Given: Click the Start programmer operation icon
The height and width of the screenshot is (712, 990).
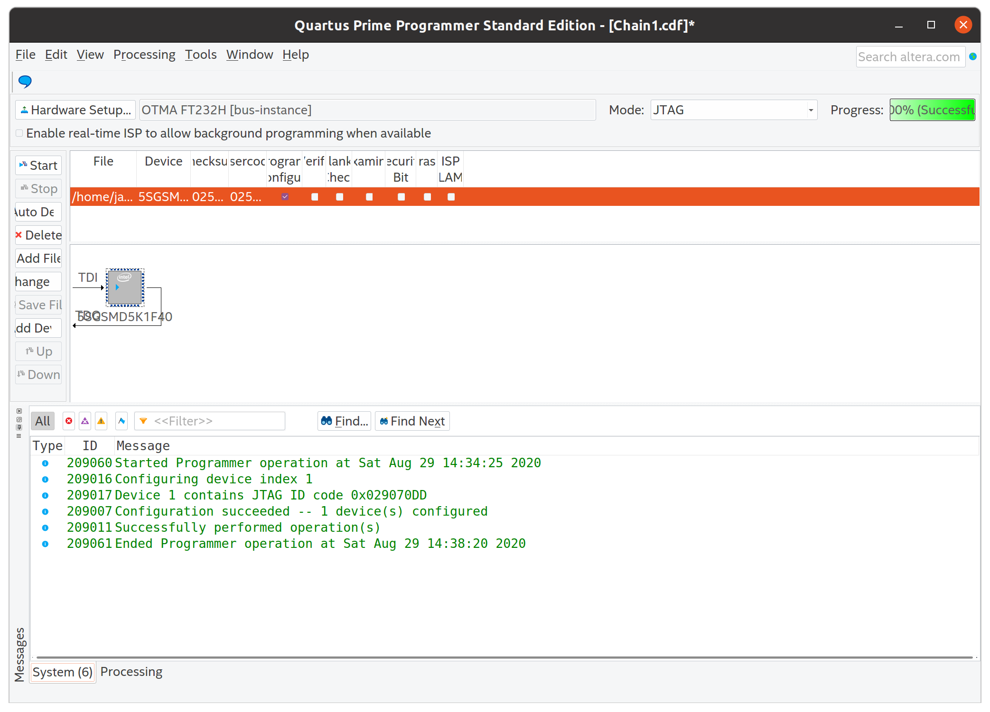Looking at the screenshot, I should [38, 165].
